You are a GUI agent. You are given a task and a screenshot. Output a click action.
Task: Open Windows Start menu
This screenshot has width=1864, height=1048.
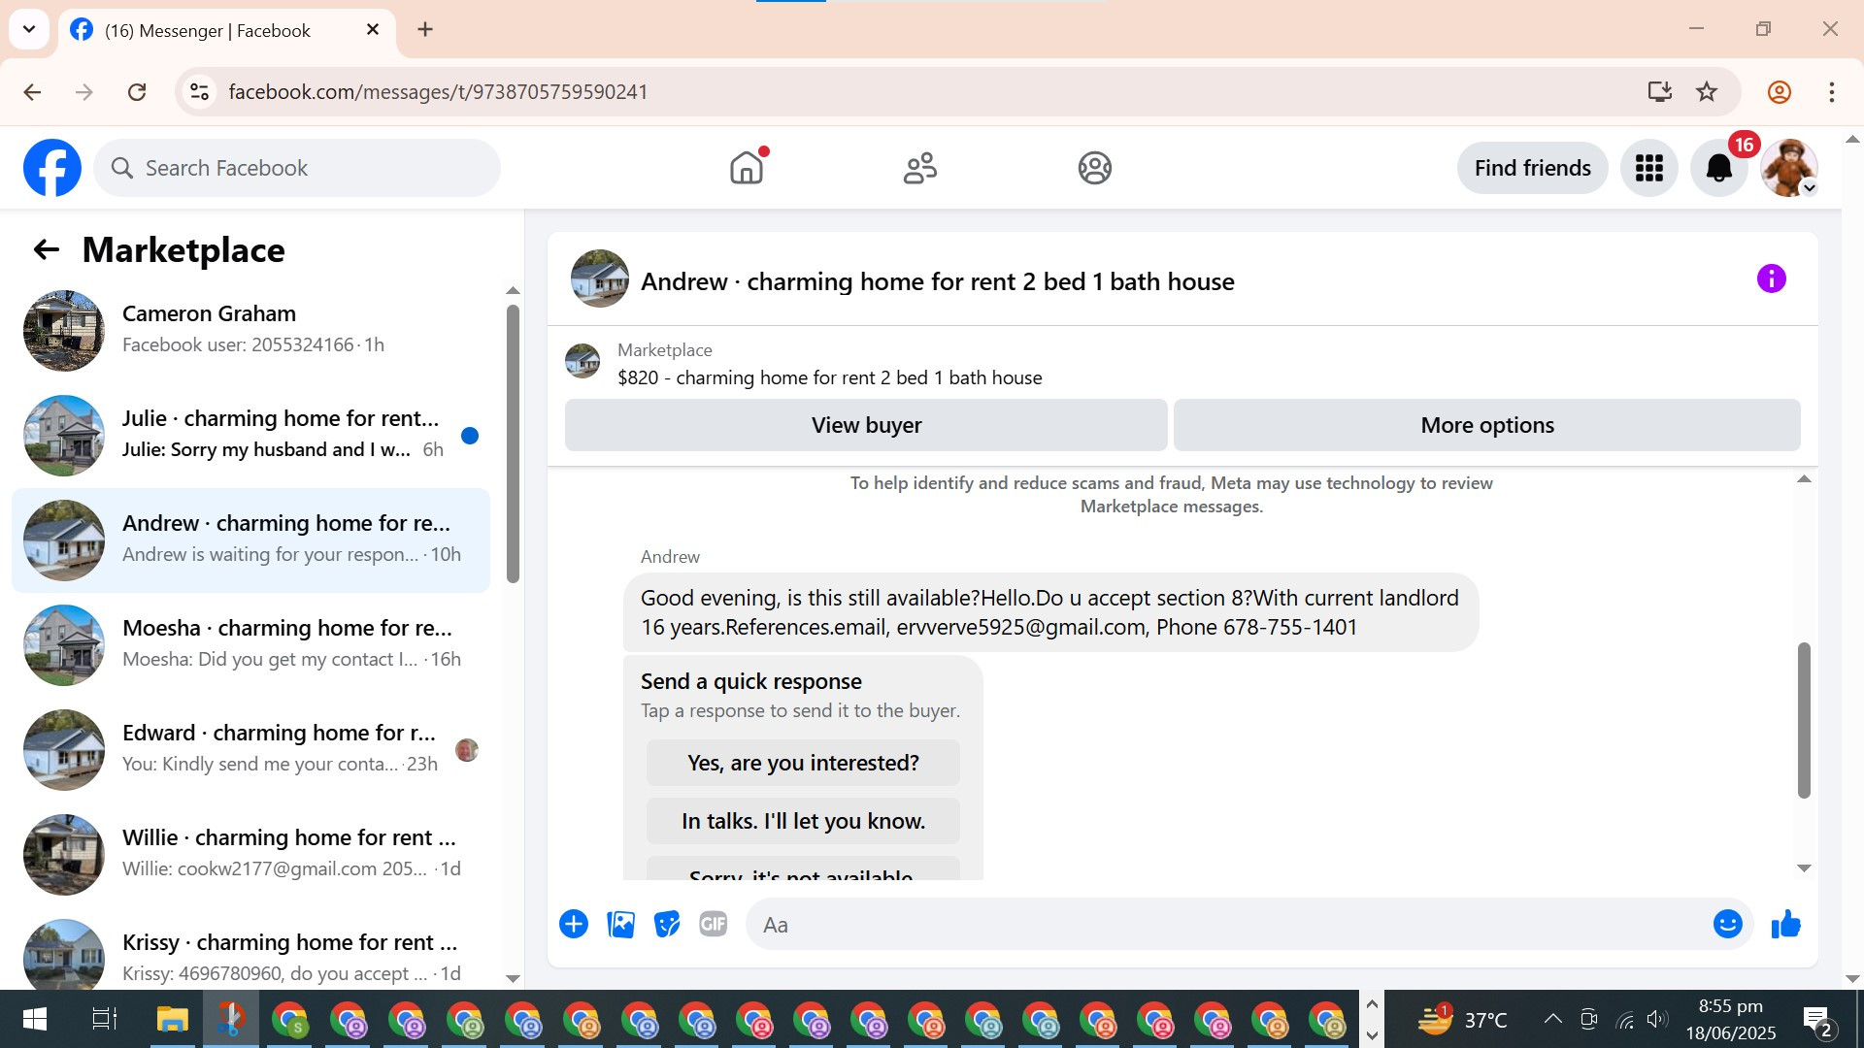pos(34,1019)
